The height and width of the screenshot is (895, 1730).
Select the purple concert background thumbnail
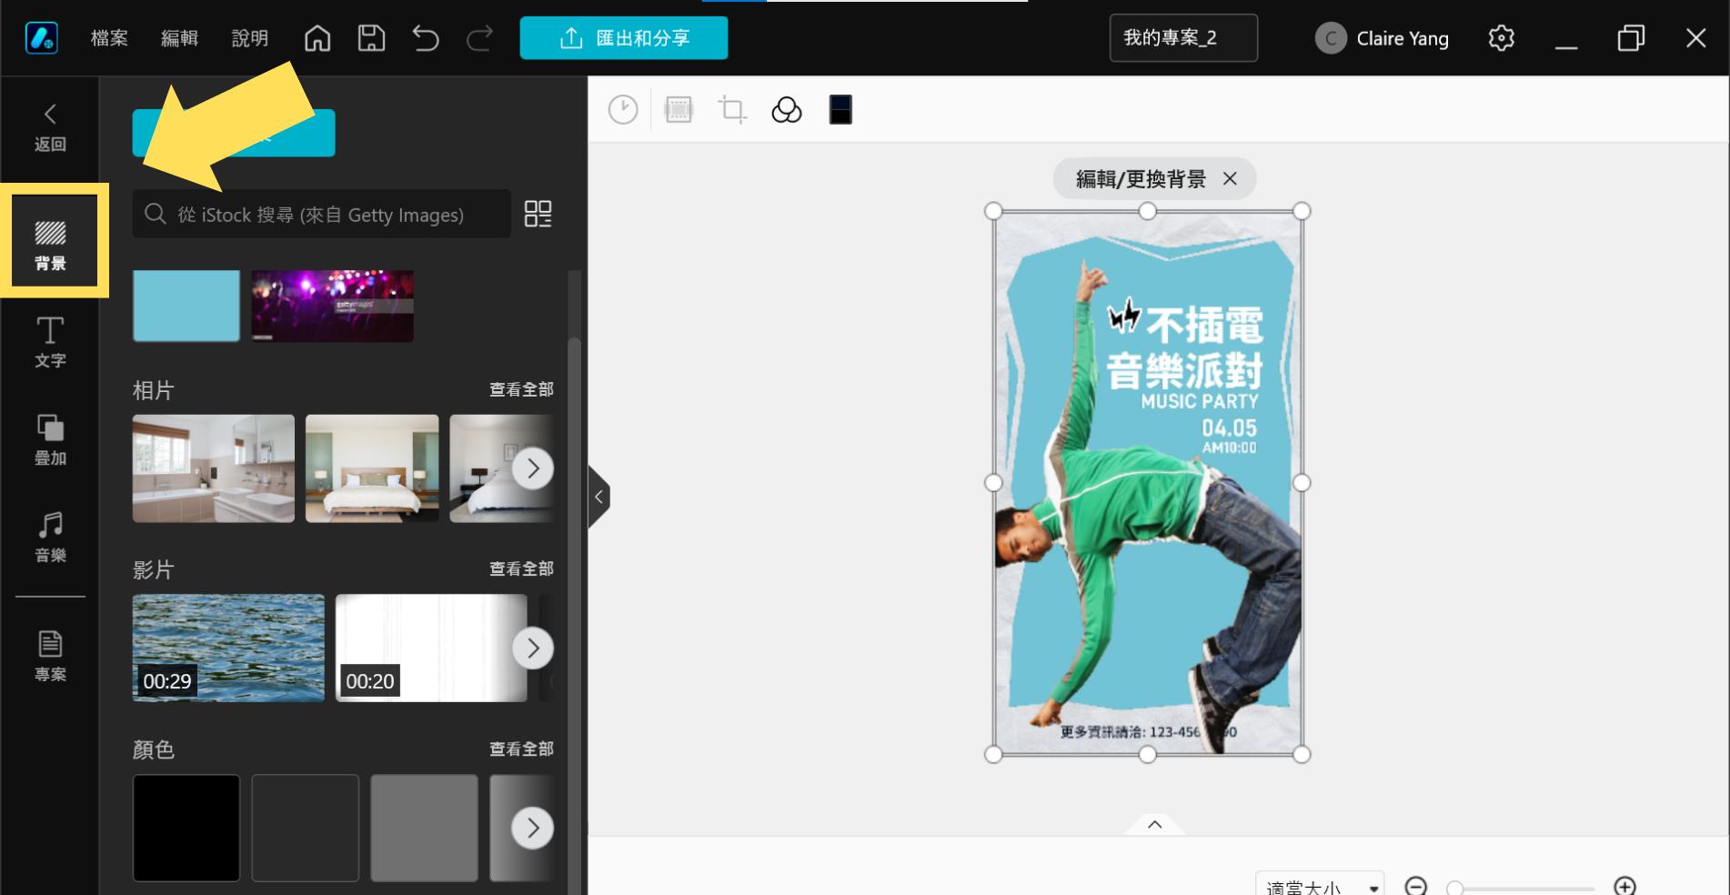coord(332,306)
